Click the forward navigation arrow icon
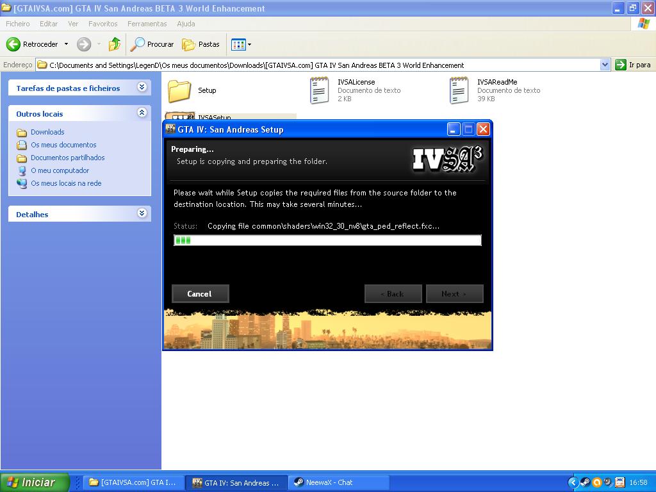The height and width of the screenshot is (492, 656). point(84,44)
